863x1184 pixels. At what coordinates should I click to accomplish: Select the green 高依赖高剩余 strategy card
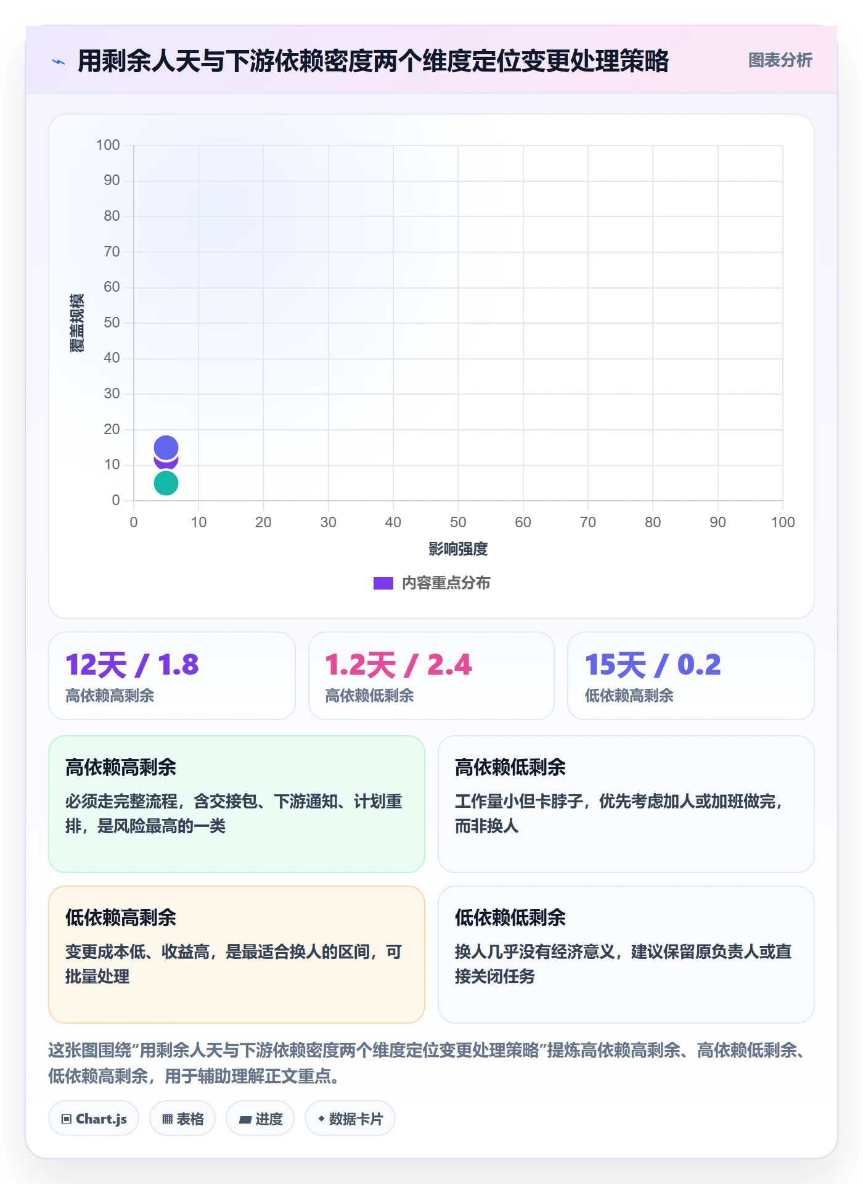point(237,804)
